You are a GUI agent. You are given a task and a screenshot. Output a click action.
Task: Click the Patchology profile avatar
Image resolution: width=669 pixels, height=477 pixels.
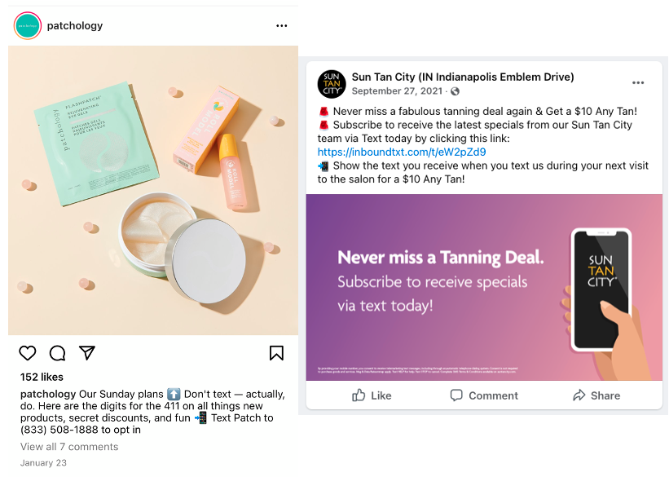point(28,25)
